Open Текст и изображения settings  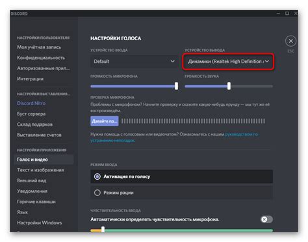click(x=40, y=170)
